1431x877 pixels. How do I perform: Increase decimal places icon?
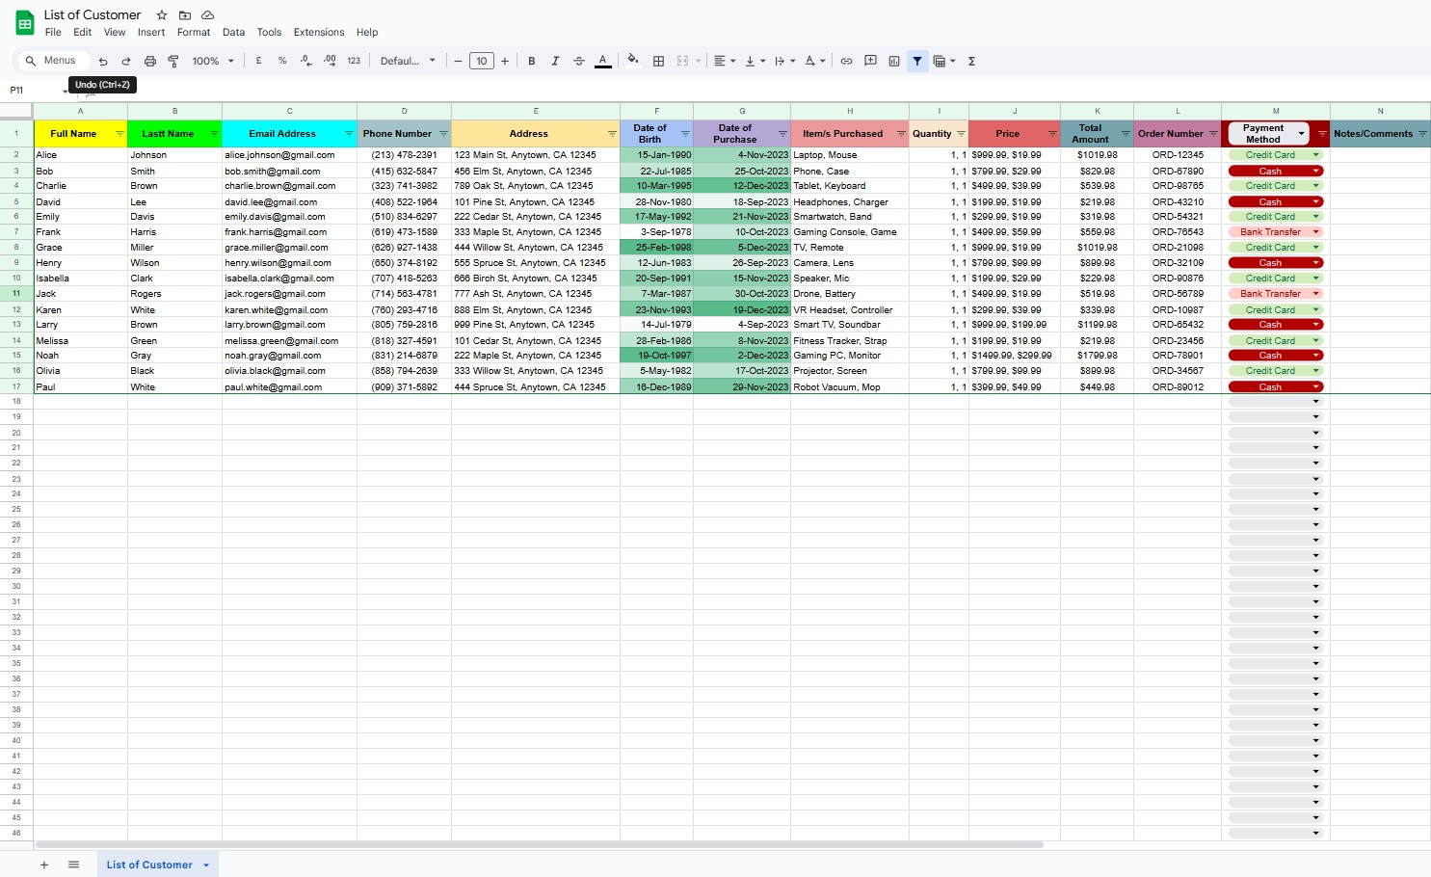[x=330, y=61]
